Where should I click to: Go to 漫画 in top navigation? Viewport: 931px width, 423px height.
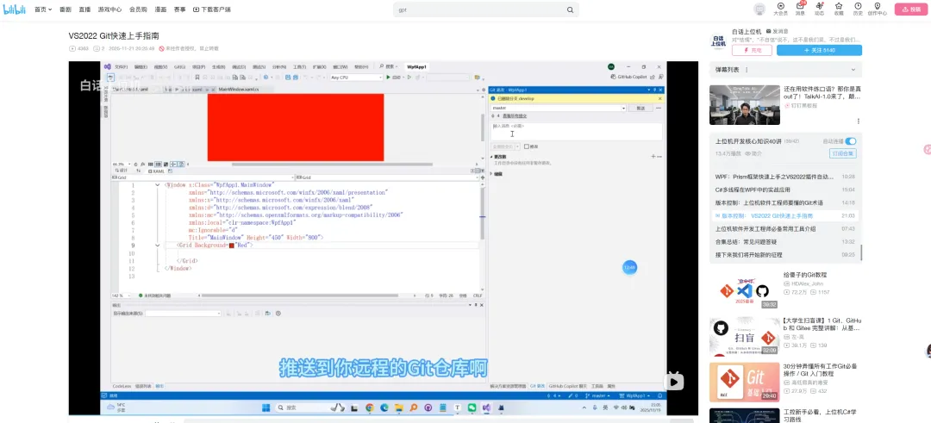(x=160, y=9)
